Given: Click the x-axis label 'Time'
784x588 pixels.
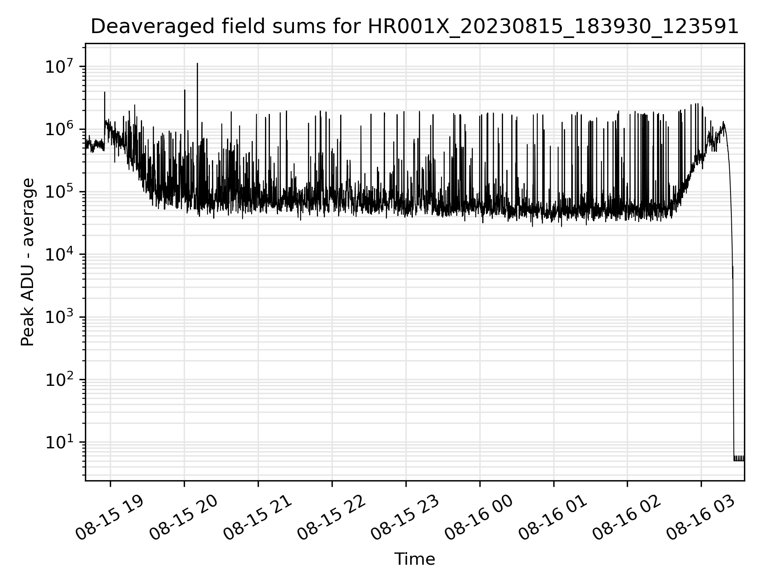Looking at the screenshot, I should (x=414, y=559).
